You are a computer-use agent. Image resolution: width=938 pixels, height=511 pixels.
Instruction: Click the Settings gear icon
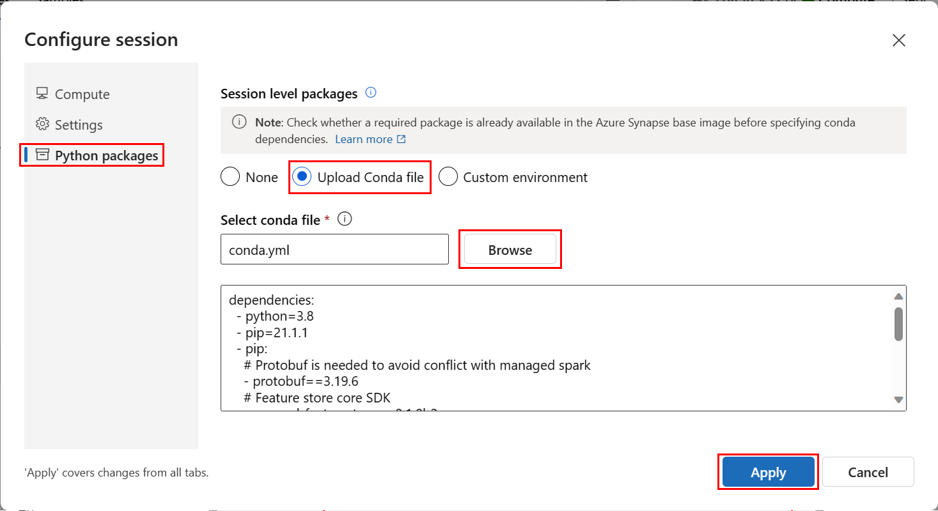(43, 125)
